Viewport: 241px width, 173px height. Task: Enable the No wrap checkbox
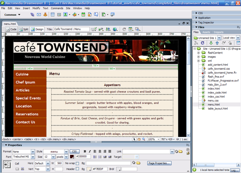[78, 163]
